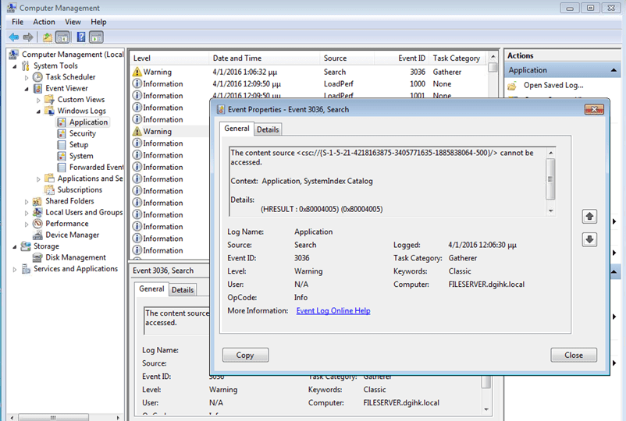Collapse Windows Logs node
Screen dimensions: 626x421
coord(39,111)
